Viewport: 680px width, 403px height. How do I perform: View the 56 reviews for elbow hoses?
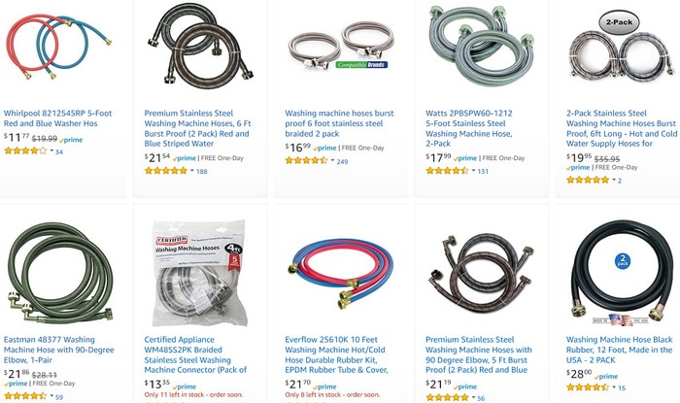coord(481,398)
